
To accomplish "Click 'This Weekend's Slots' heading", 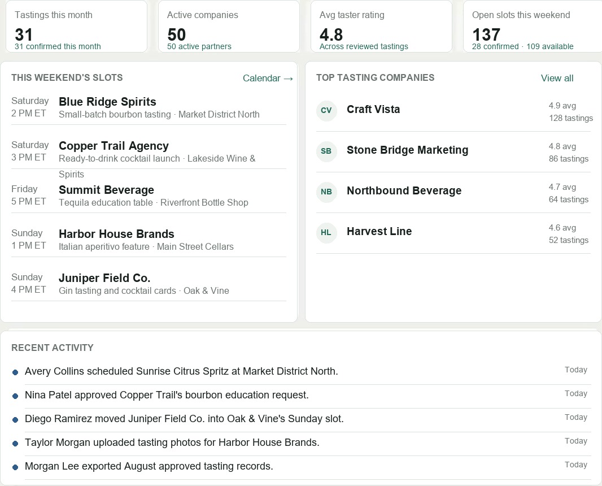I will click(67, 77).
